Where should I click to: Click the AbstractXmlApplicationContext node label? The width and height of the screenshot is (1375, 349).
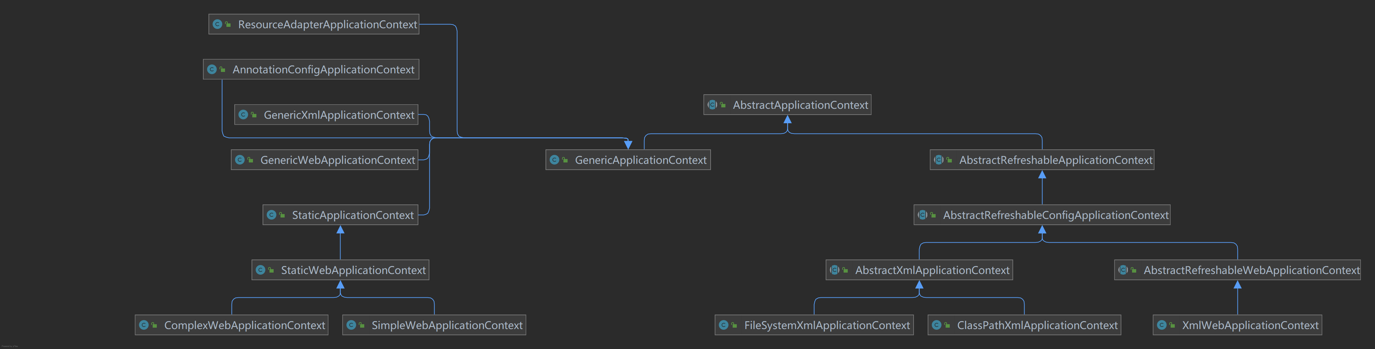(x=932, y=270)
